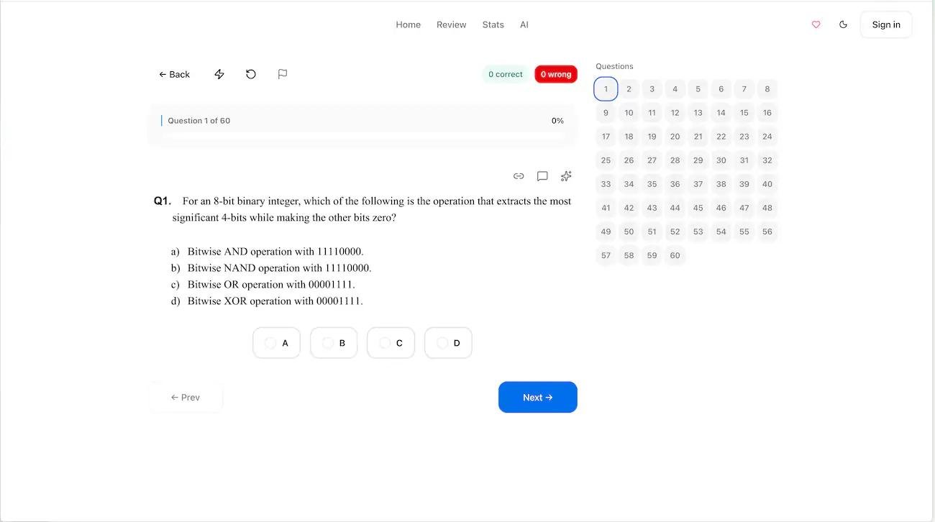Jump to question 41 in grid

coord(606,208)
